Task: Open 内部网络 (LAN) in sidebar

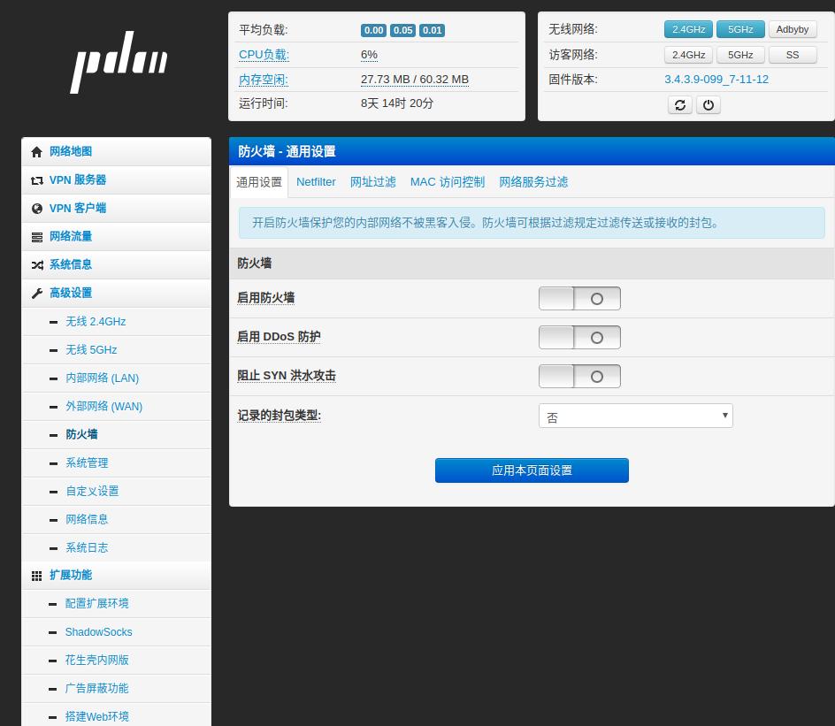Action: tap(116, 378)
